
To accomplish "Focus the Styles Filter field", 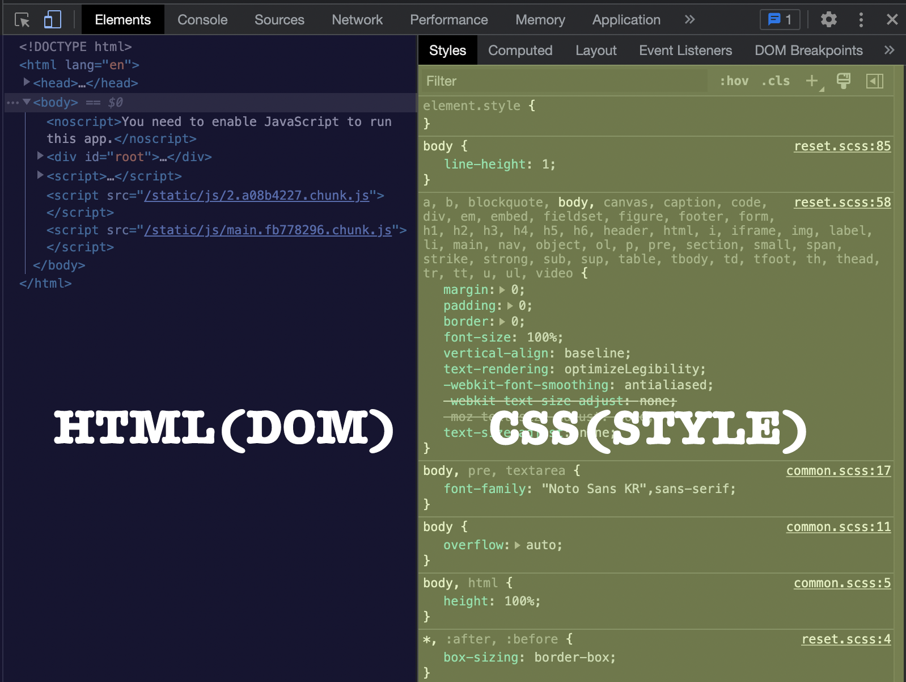I will click(564, 81).
